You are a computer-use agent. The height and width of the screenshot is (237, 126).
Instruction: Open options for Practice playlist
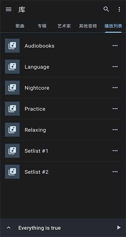(115, 109)
